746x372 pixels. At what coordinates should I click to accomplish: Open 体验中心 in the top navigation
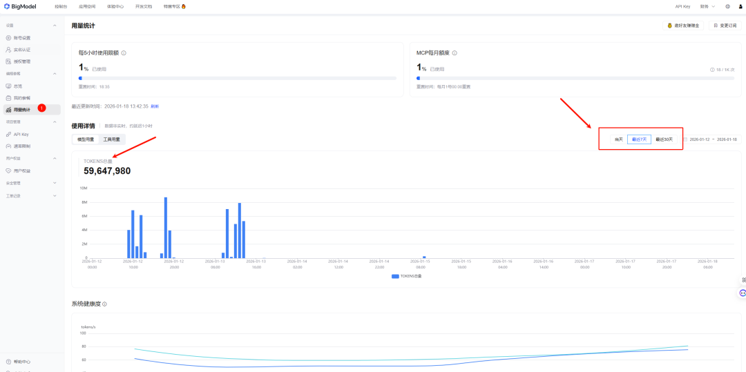(x=115, y=7)
